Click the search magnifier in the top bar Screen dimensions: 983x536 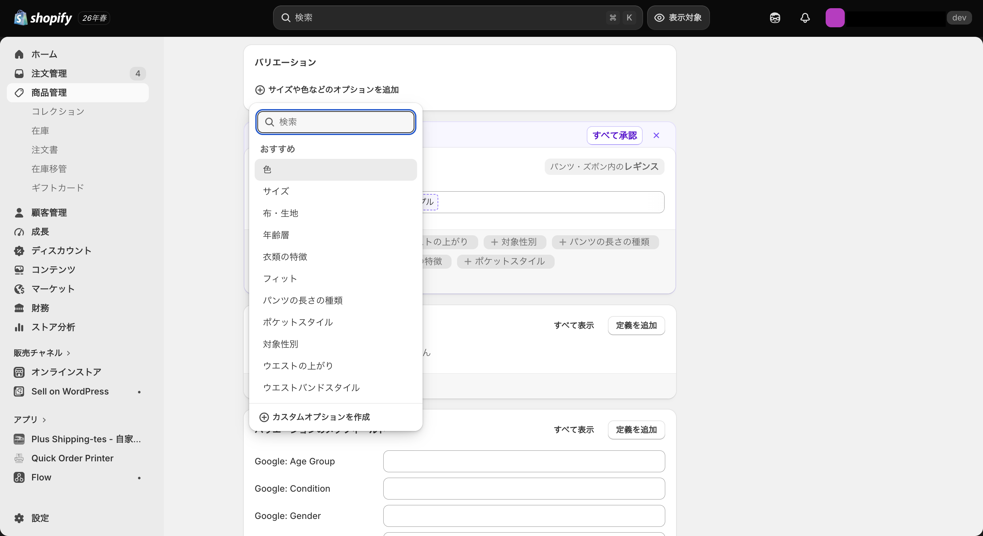(x=285, y=17)
